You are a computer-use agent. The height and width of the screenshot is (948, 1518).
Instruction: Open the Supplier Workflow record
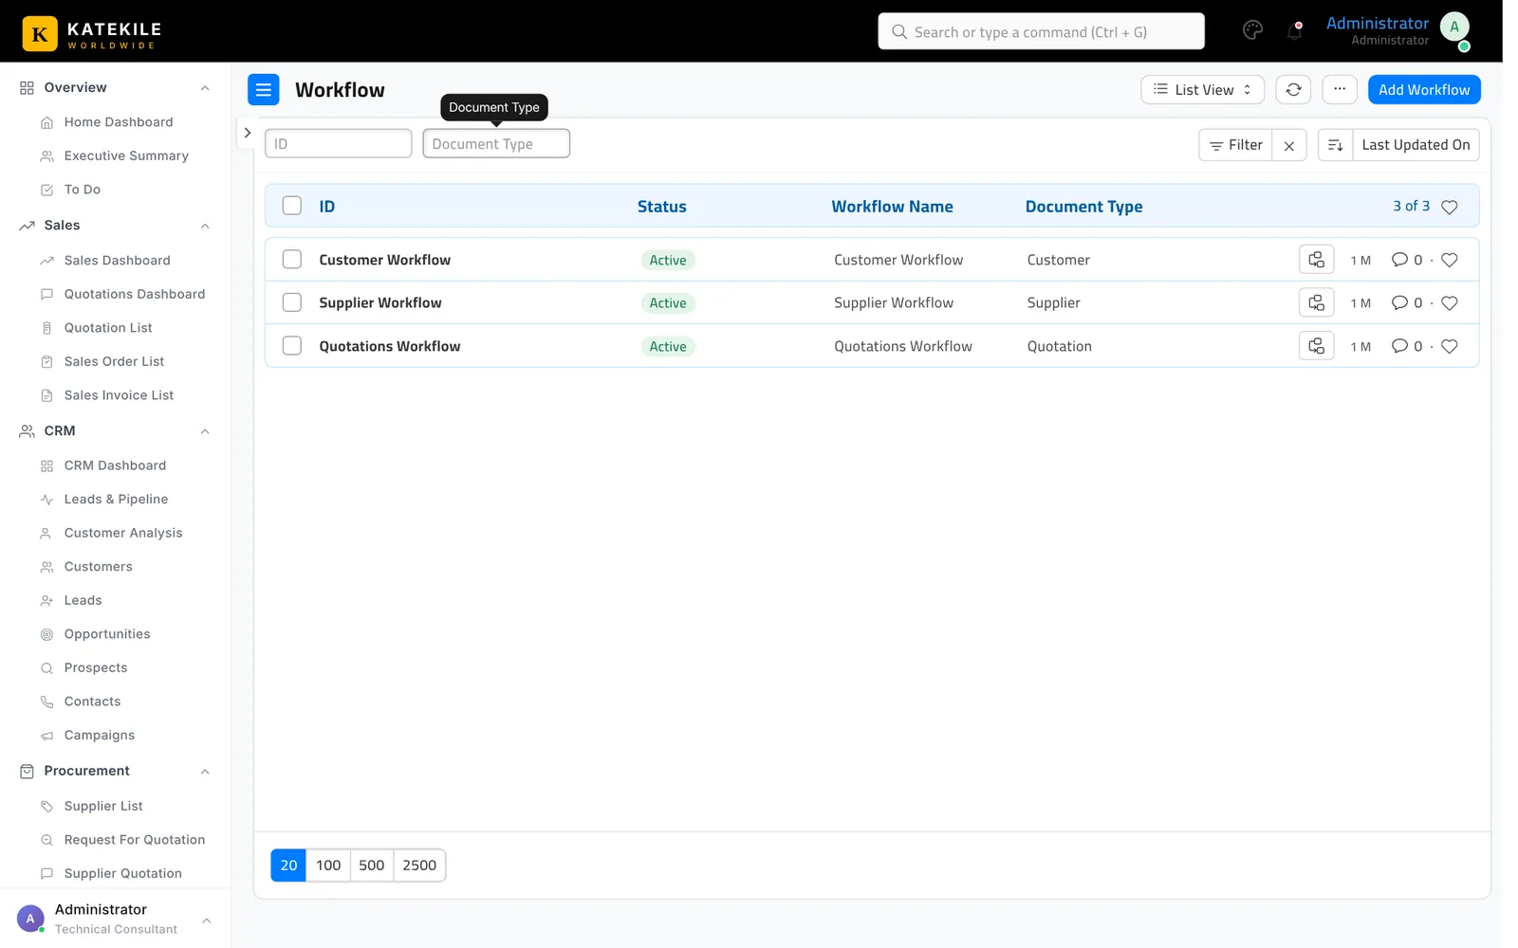tap(379, 302)
